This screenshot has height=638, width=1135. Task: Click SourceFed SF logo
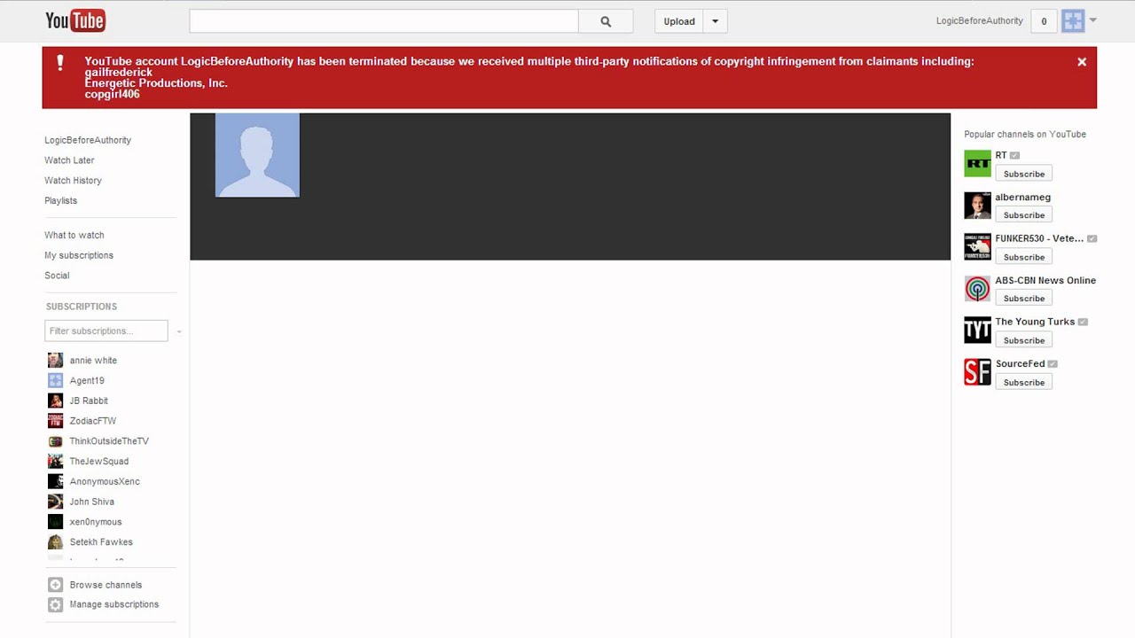click(977, 372)
